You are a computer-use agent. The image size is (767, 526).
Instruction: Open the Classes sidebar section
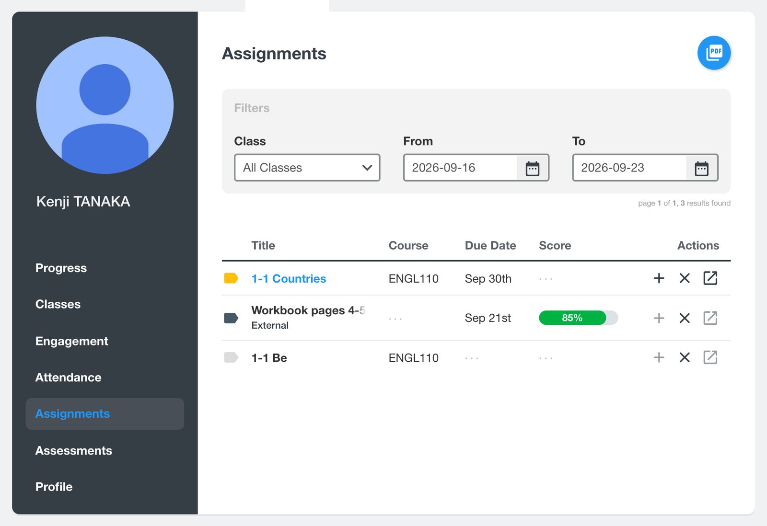click(x=58, y=304)
